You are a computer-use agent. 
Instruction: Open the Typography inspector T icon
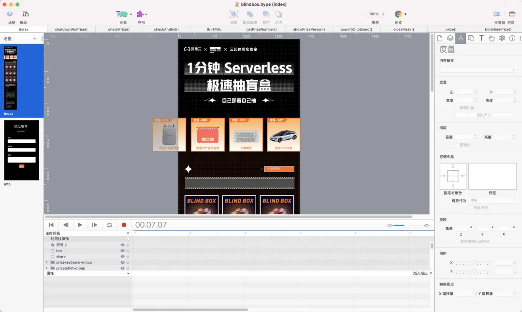pyautogui.click(x=481, y=38)
